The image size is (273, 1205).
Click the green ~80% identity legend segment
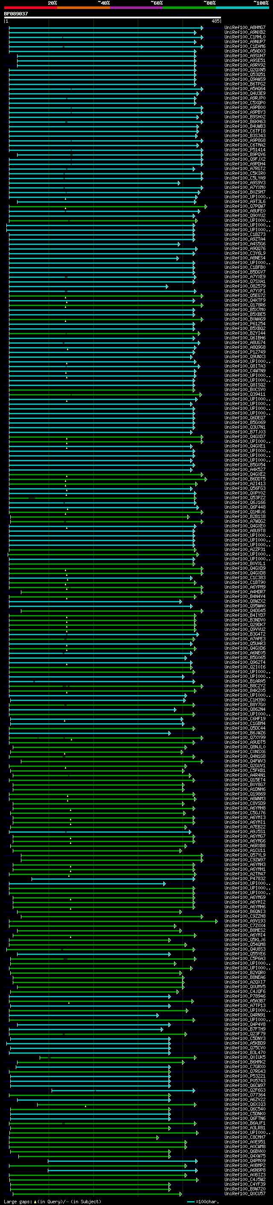189,8
